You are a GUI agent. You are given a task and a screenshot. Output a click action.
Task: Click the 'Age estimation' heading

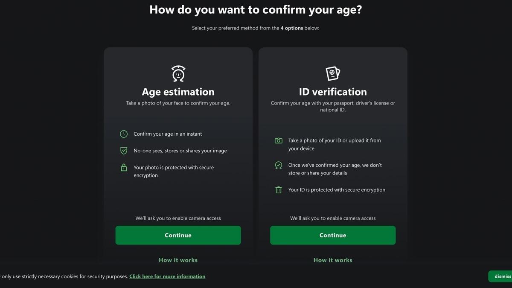178,92
